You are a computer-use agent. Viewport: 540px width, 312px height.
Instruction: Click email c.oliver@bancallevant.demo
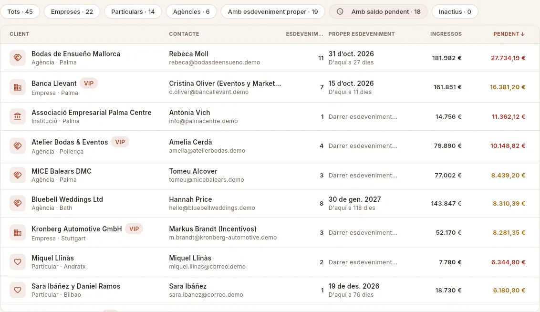coord(208,92)
